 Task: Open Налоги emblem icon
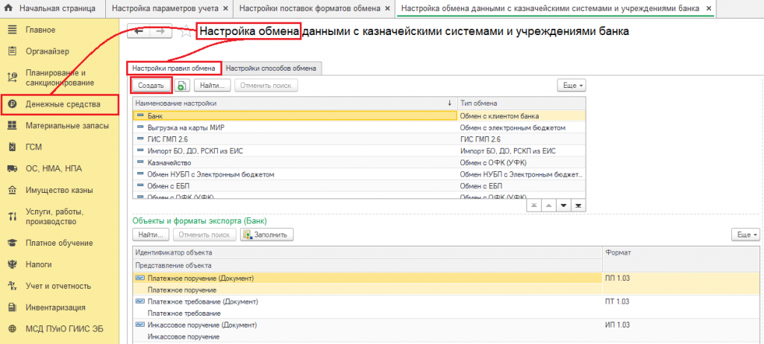pos(13,264)
